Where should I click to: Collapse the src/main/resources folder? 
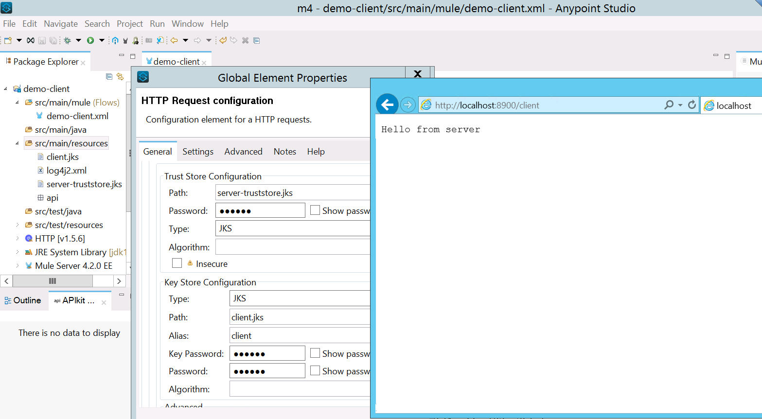tap(18, 143)
